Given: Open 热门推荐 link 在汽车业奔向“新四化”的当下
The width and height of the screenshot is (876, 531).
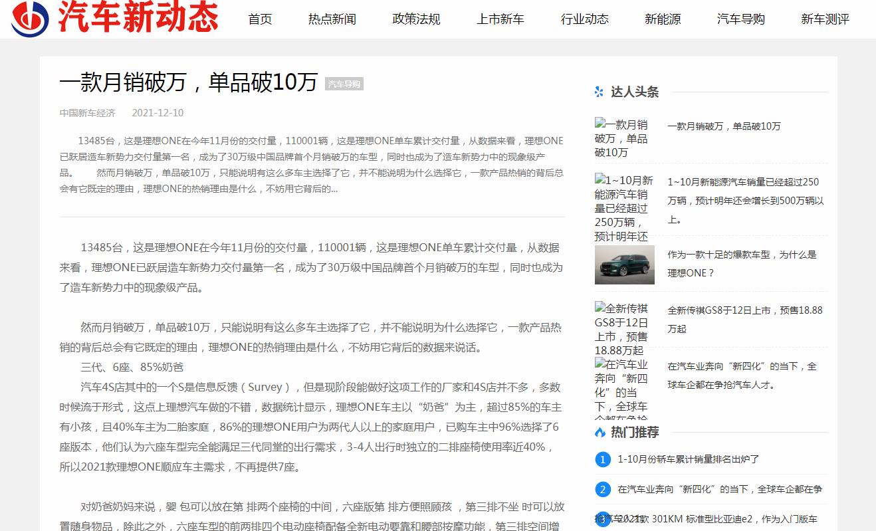Looking at the screenshot, I should [x=720, y=489].
